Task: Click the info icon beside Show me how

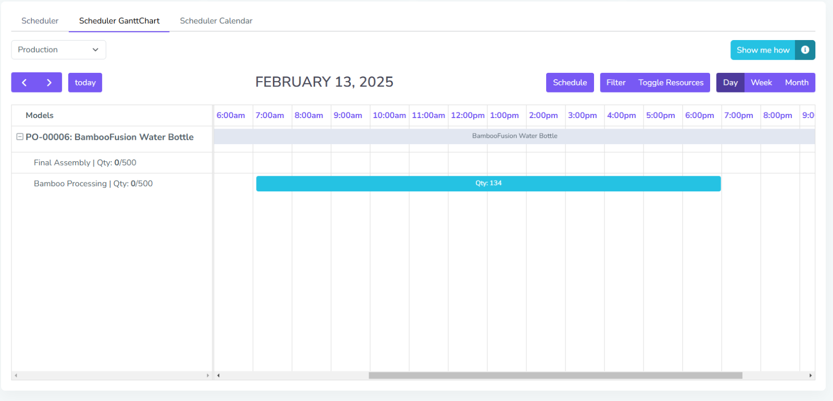Action: point(805,50)
